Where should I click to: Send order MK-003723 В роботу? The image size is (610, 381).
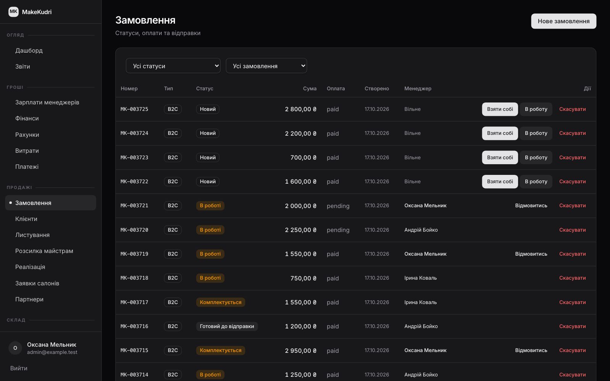[536, 157]
